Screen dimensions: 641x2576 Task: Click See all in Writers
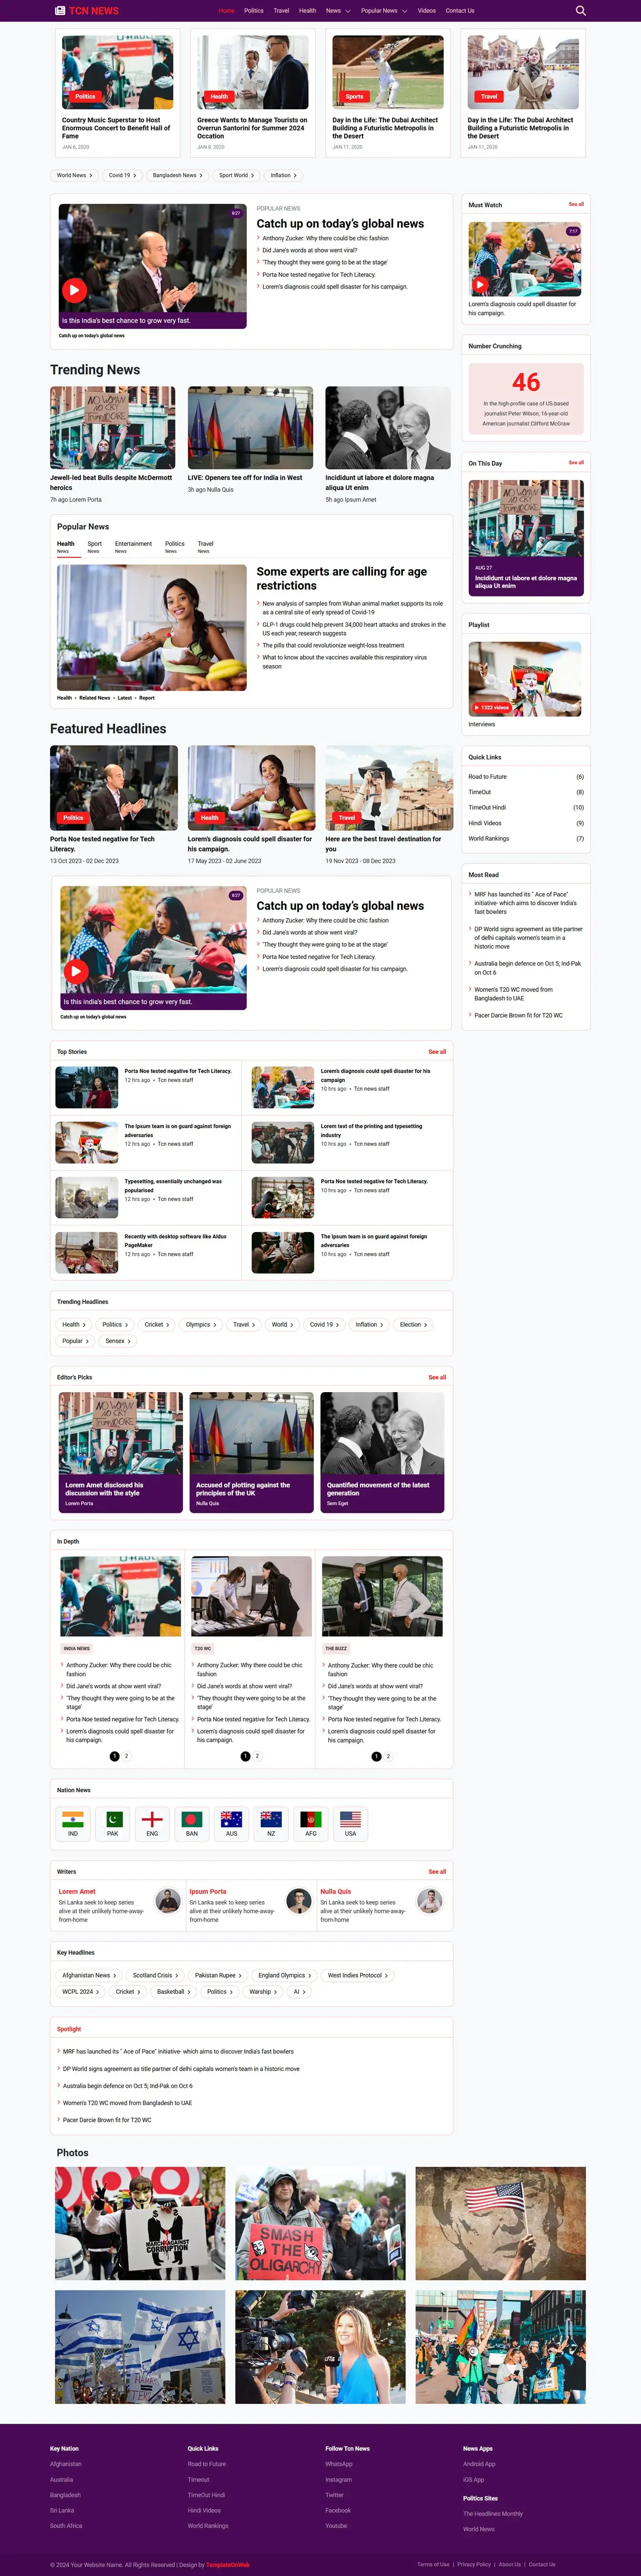(437, 1871)
